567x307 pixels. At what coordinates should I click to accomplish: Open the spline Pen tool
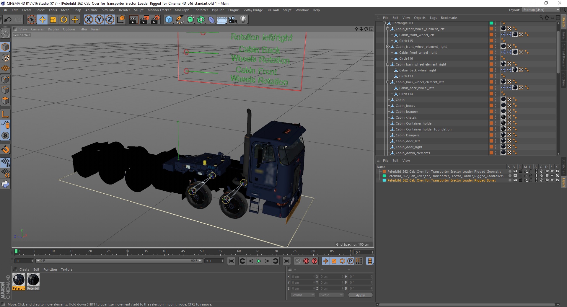point(179,20)
